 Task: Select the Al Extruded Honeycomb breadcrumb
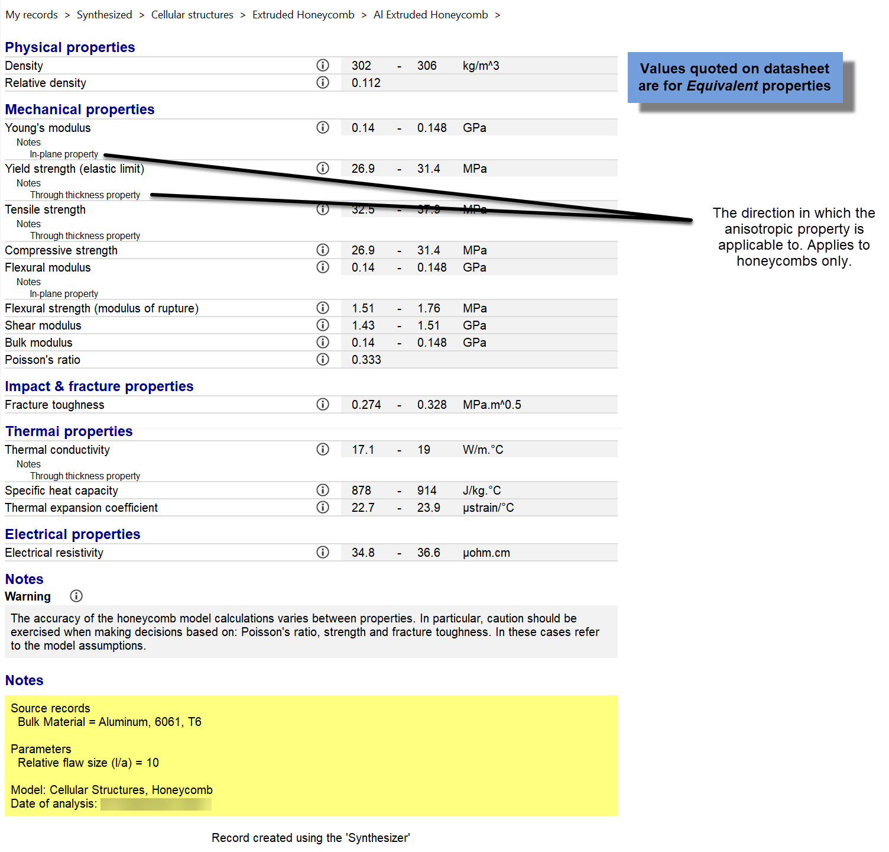pyautogui.click(x=431, y=15)
